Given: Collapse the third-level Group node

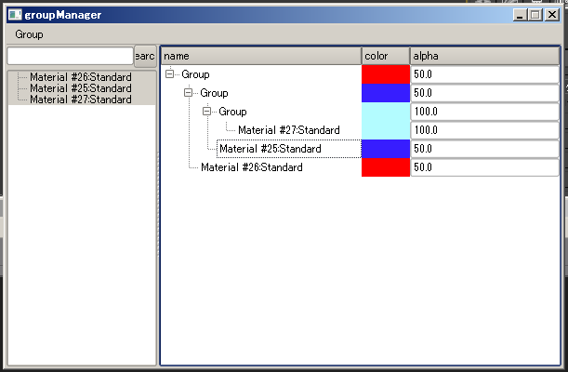Looking at the screenshot, I should tap(206, 112).
